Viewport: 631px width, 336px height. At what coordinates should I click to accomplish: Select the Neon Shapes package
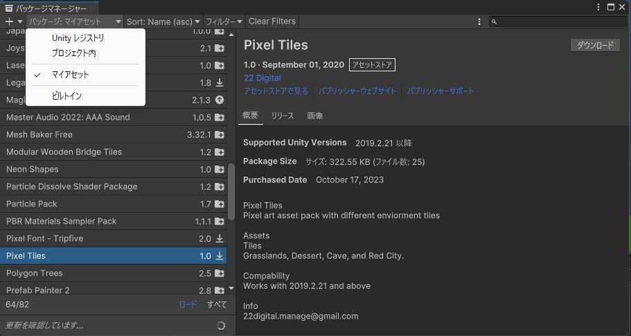click(113, 170)
